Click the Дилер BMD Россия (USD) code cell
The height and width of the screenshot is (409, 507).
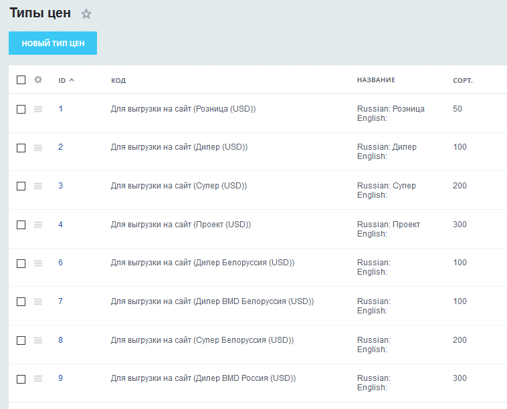pos(203,378)
